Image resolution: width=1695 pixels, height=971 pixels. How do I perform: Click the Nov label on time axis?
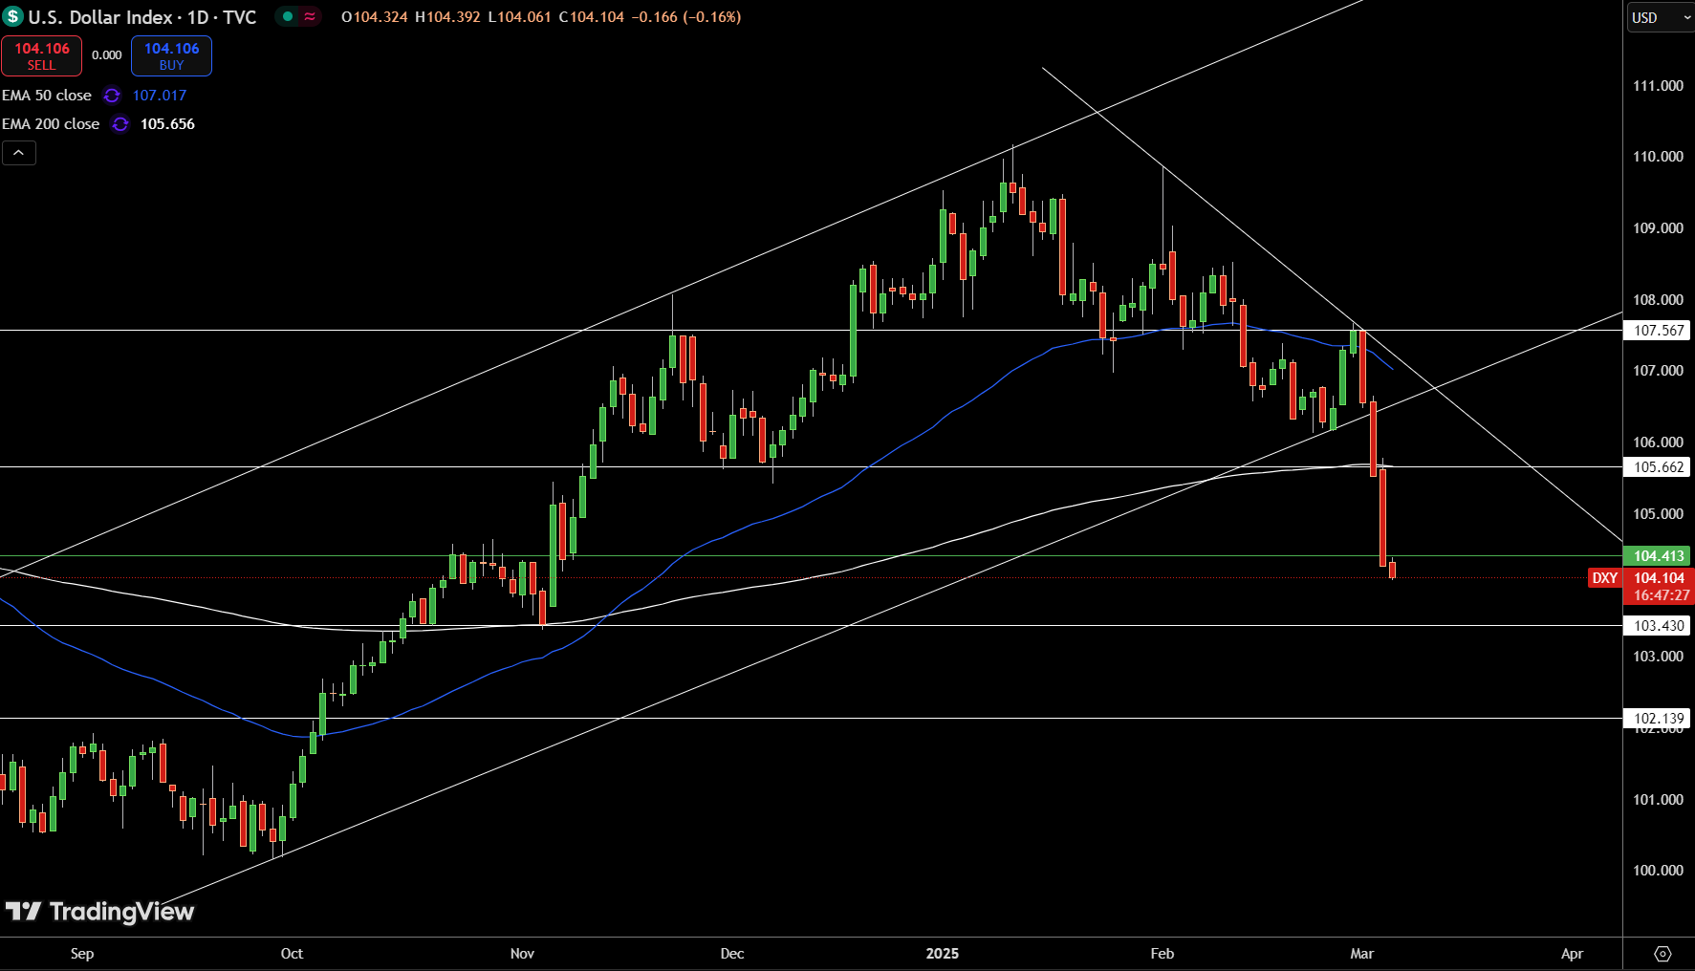[x=522, y=954]
